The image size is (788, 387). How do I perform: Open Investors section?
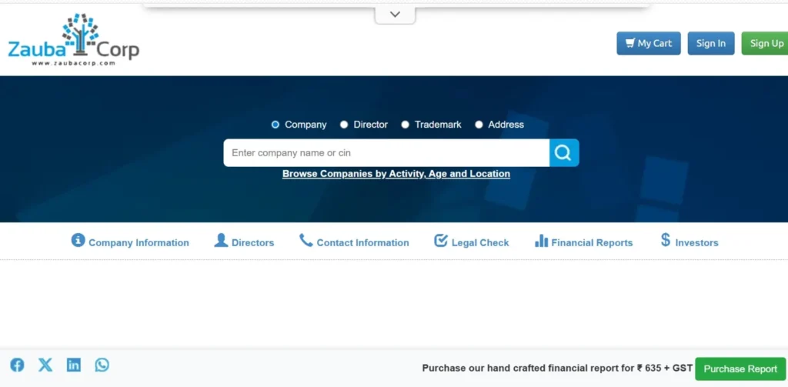tap(696, 243)
